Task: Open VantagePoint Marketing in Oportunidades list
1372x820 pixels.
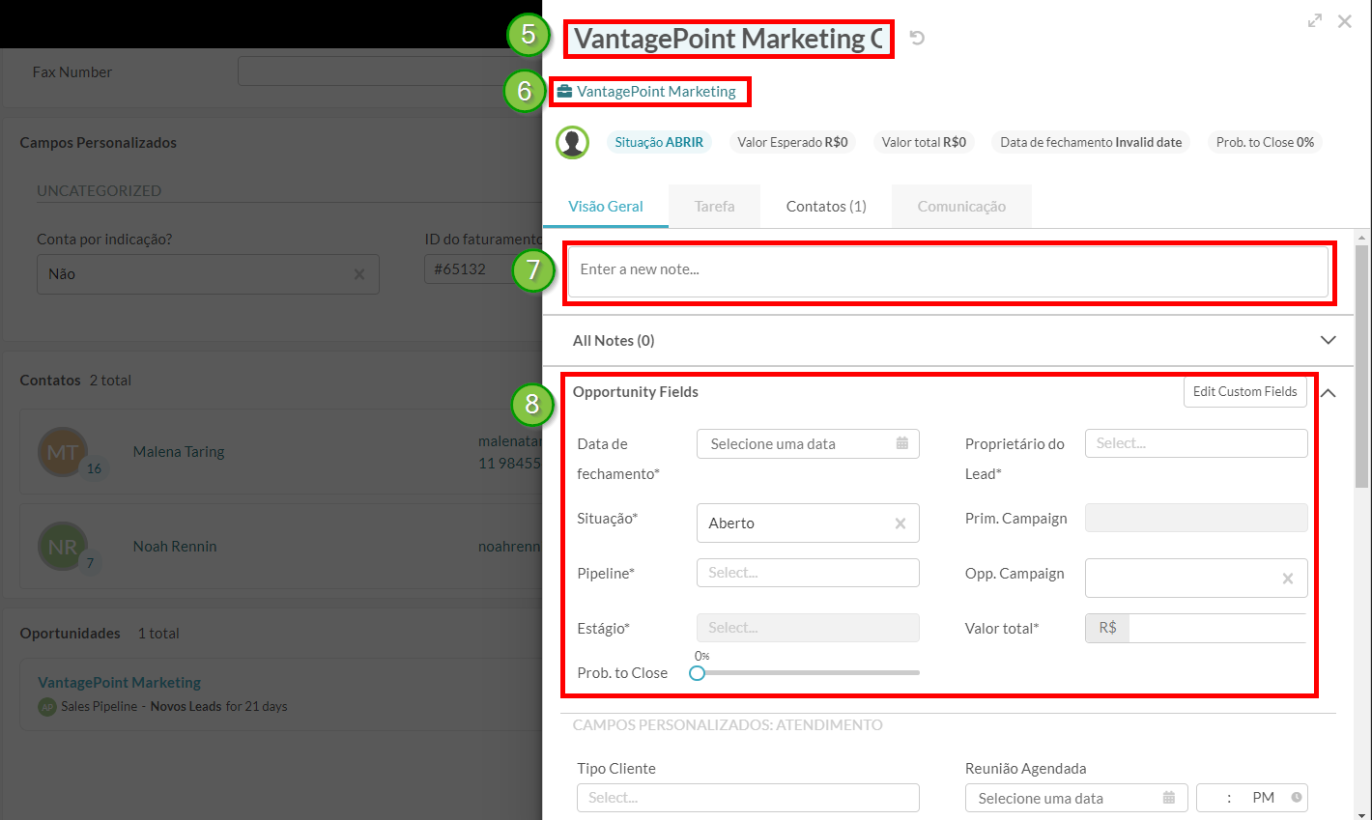Action: point(120,682)
